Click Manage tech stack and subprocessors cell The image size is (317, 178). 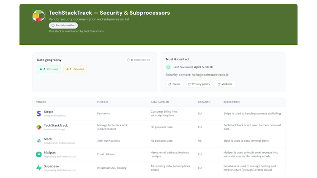coord(112,127)
